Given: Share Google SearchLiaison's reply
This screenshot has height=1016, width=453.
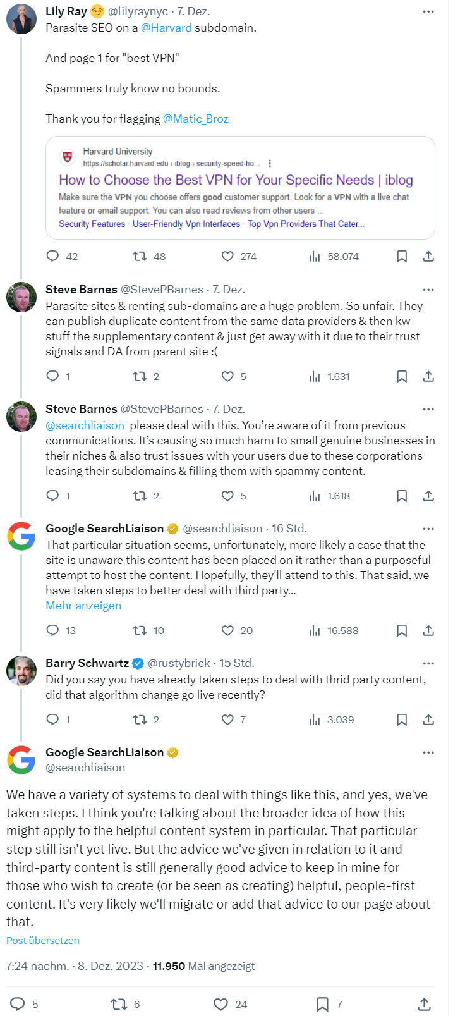Looking at the screenshot, I should 428,630.
